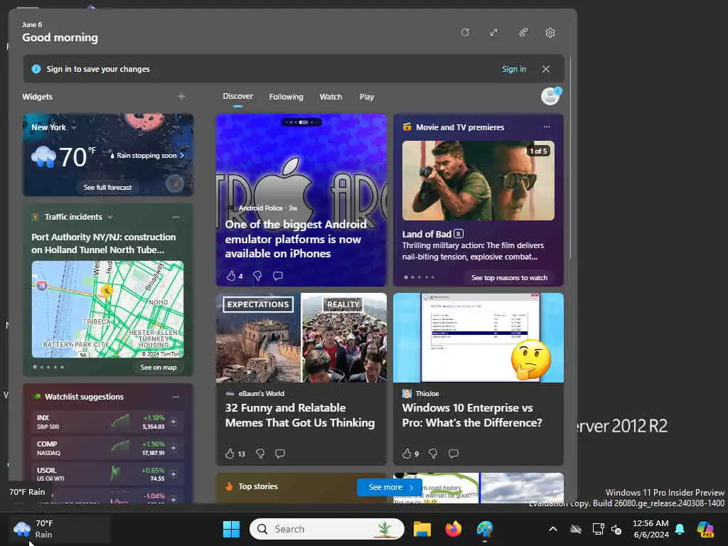Click in the taskbar Search box
The image size is (728, 546).
(x=327, y=529)
